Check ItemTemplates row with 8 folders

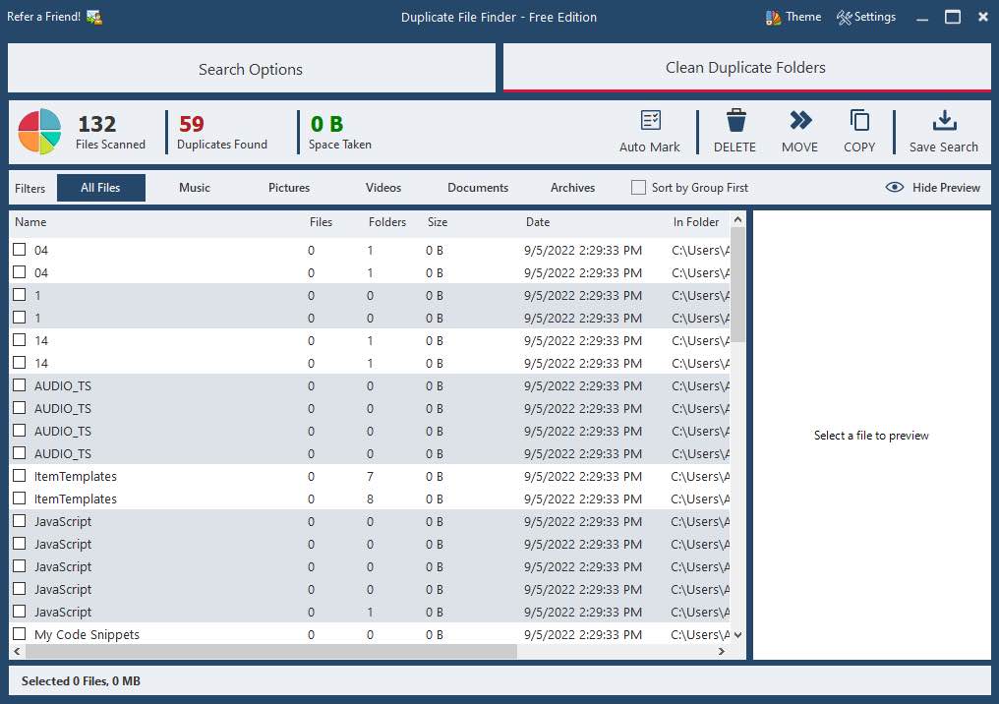(20, 499)
